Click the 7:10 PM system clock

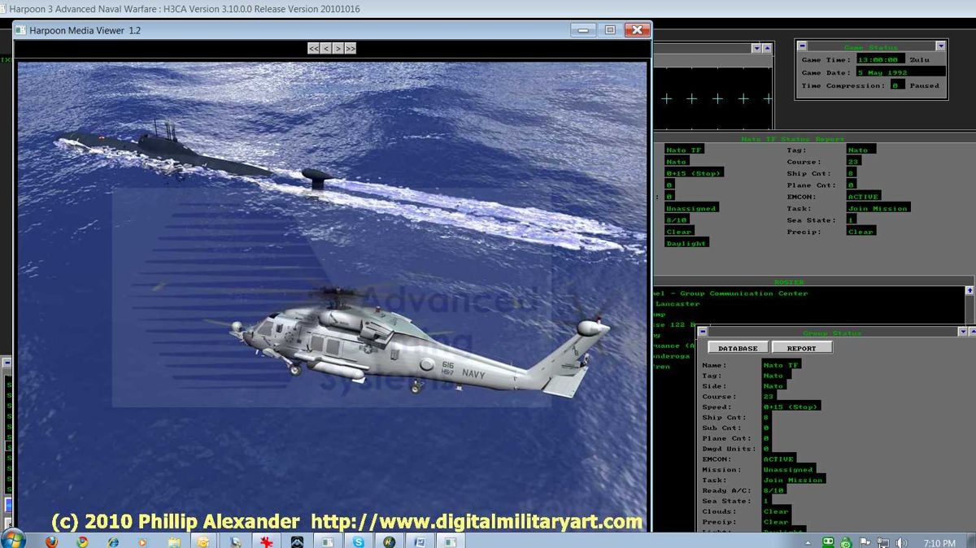coord(939,543)
